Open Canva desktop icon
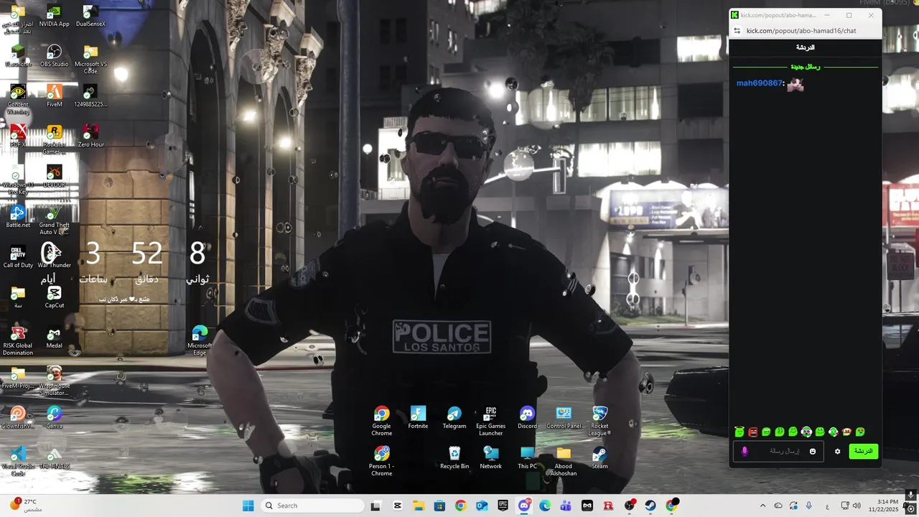919x517 pixels. [54, 418]
